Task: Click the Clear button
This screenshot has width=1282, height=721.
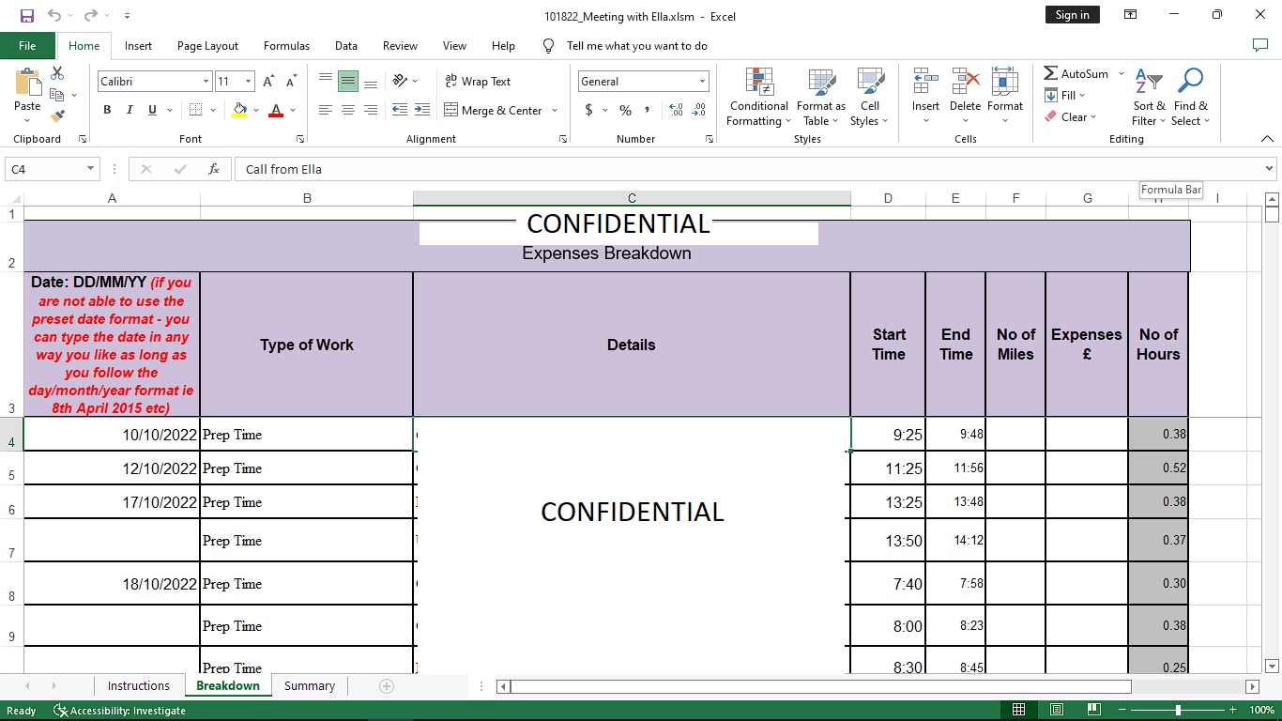Action: pos(1069,117)
